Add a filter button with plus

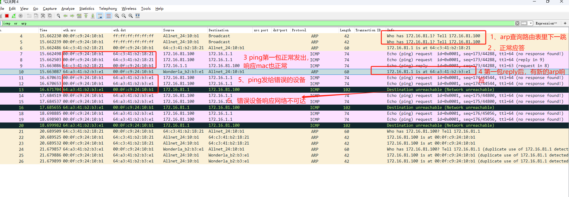[565, 23]
